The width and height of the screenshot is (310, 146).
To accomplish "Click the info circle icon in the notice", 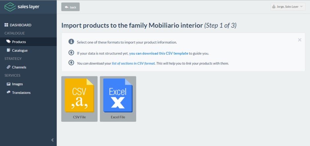I will coord(71,42).
